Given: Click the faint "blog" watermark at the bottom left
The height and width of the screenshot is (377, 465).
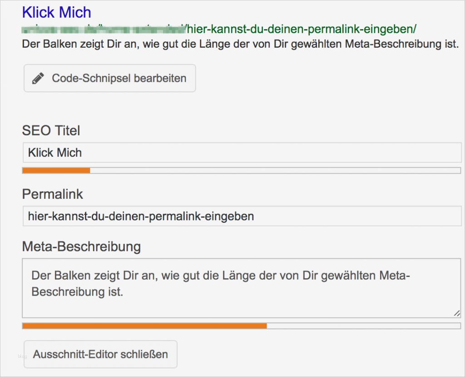Looking at the screenshot, I should (22, 357).
